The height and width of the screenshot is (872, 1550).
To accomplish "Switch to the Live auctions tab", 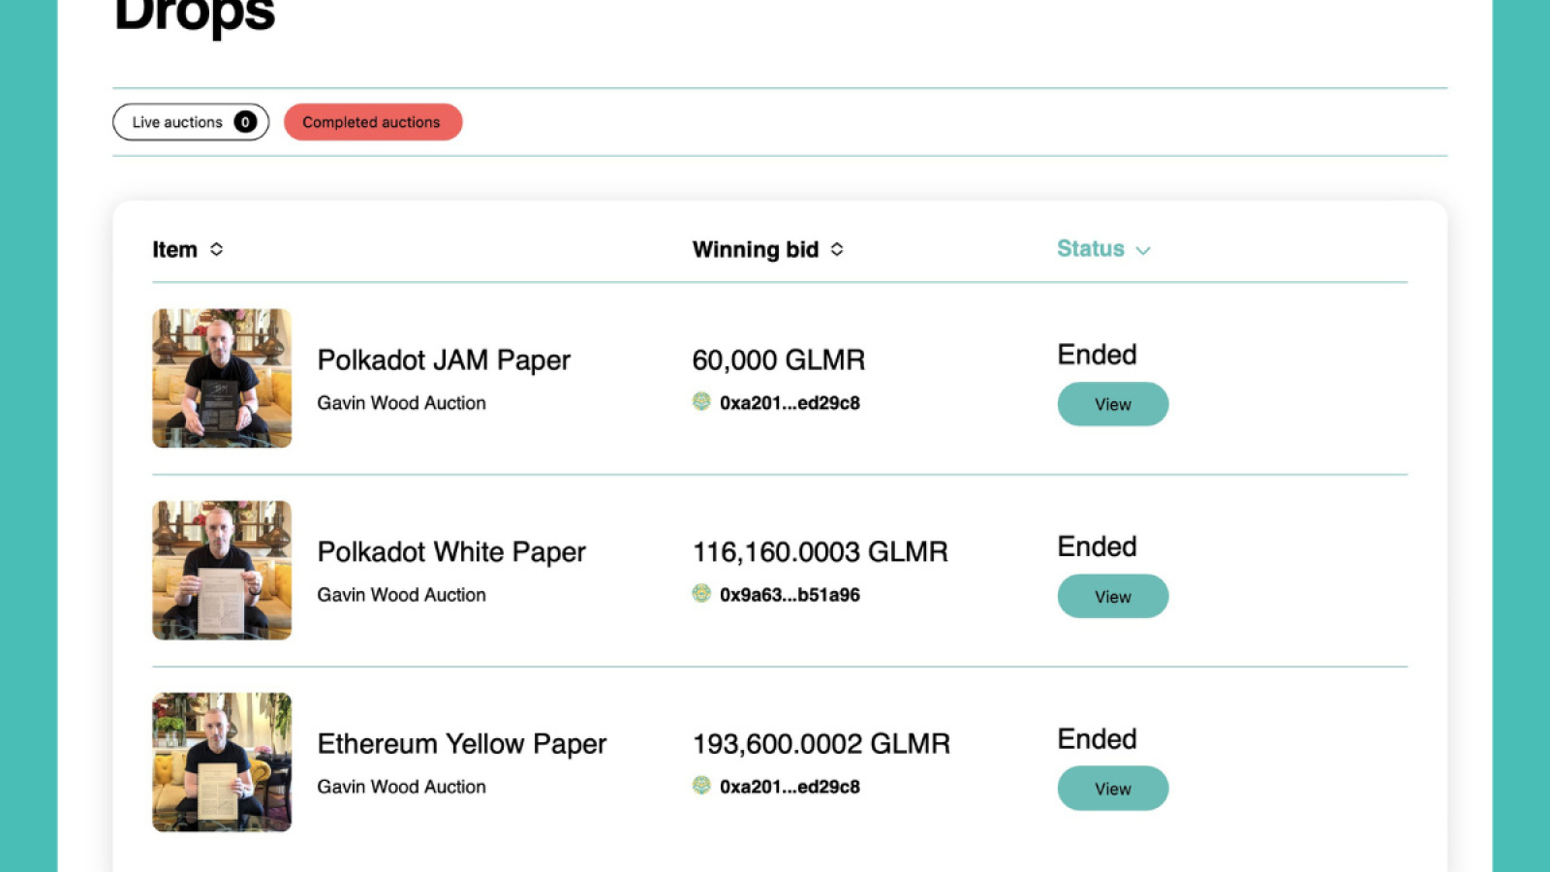I will pos(191,122).
